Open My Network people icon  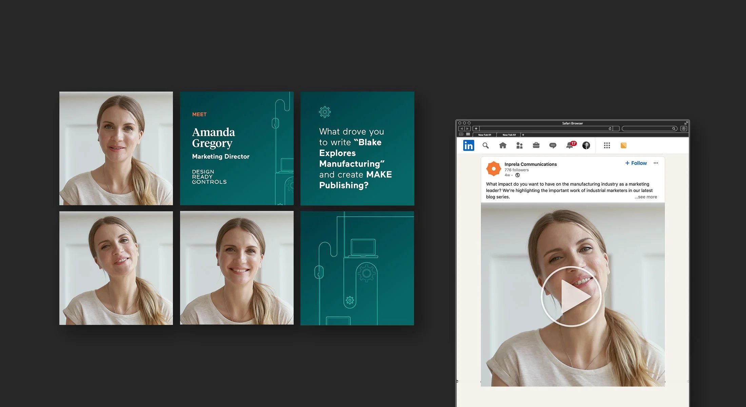[x=519, y=146]
